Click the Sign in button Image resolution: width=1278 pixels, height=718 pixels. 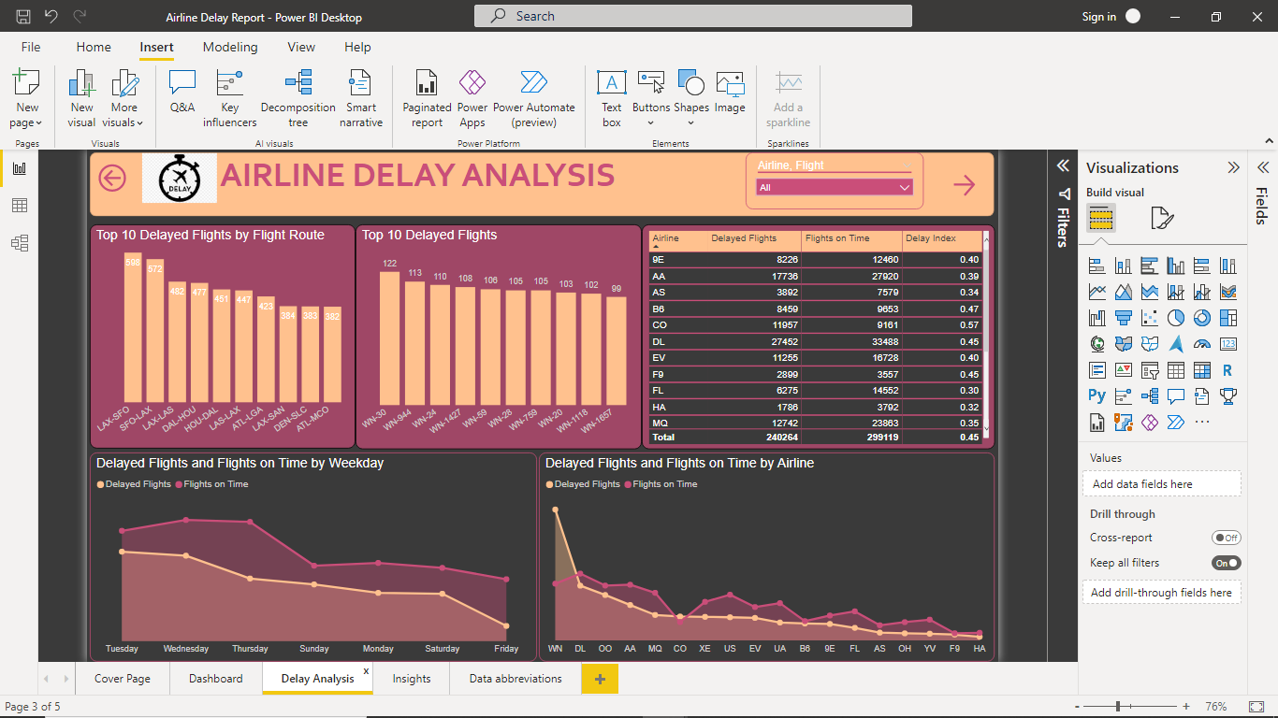pyautogui.click(x=1099, y=16)
